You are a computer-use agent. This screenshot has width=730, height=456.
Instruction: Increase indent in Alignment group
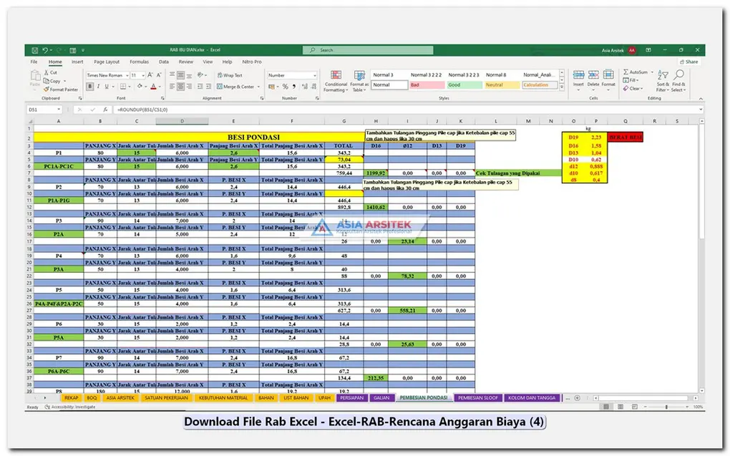click(208, 87)
